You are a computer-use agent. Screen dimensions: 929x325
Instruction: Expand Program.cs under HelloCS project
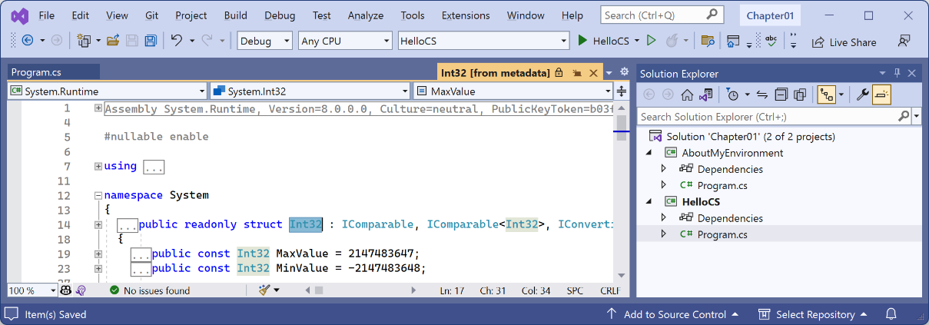[664, 234]
